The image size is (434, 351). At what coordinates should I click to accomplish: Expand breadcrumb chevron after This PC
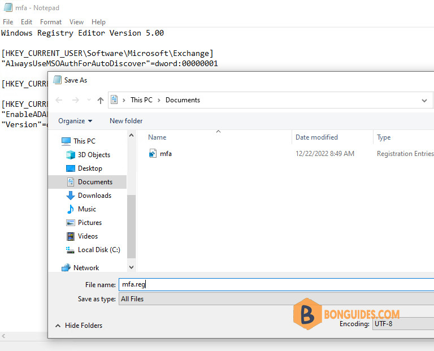click(159, 100)
